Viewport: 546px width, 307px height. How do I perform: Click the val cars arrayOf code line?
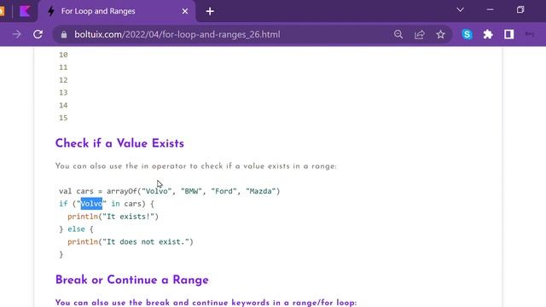pyautogui.click(x=170, y=191)
